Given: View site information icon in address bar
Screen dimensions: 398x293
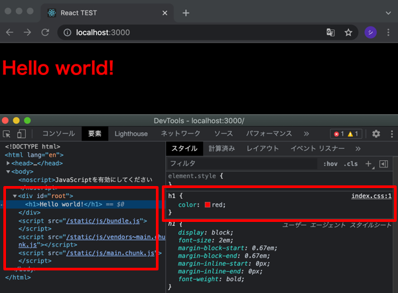Looking at the screenshot, I should pos(67,33).
